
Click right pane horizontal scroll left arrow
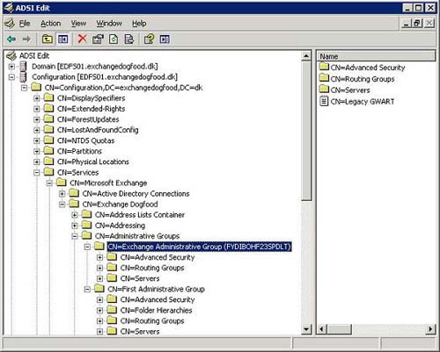322,329
